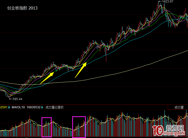
Task: Click the 585.44 low price label
Action: pyautogui.click(x=17, y=99)
